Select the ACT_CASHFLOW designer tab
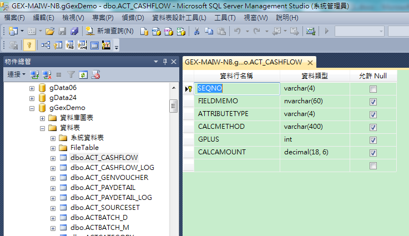Viewport: 409px width, 236px height. point(249,62)
